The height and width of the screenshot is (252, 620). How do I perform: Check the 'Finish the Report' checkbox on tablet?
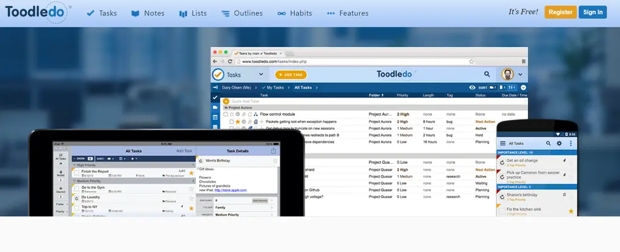pyautogui.click(x=77, y=173)
